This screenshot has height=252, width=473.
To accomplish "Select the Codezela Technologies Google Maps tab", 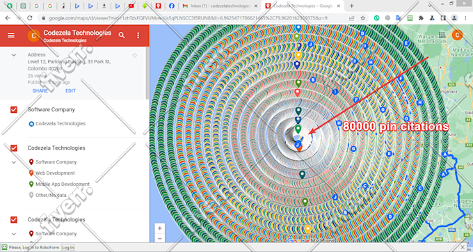I will [x=303, y=6].
